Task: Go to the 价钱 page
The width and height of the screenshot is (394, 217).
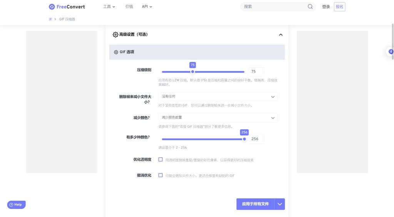Action: coord(129,7)
